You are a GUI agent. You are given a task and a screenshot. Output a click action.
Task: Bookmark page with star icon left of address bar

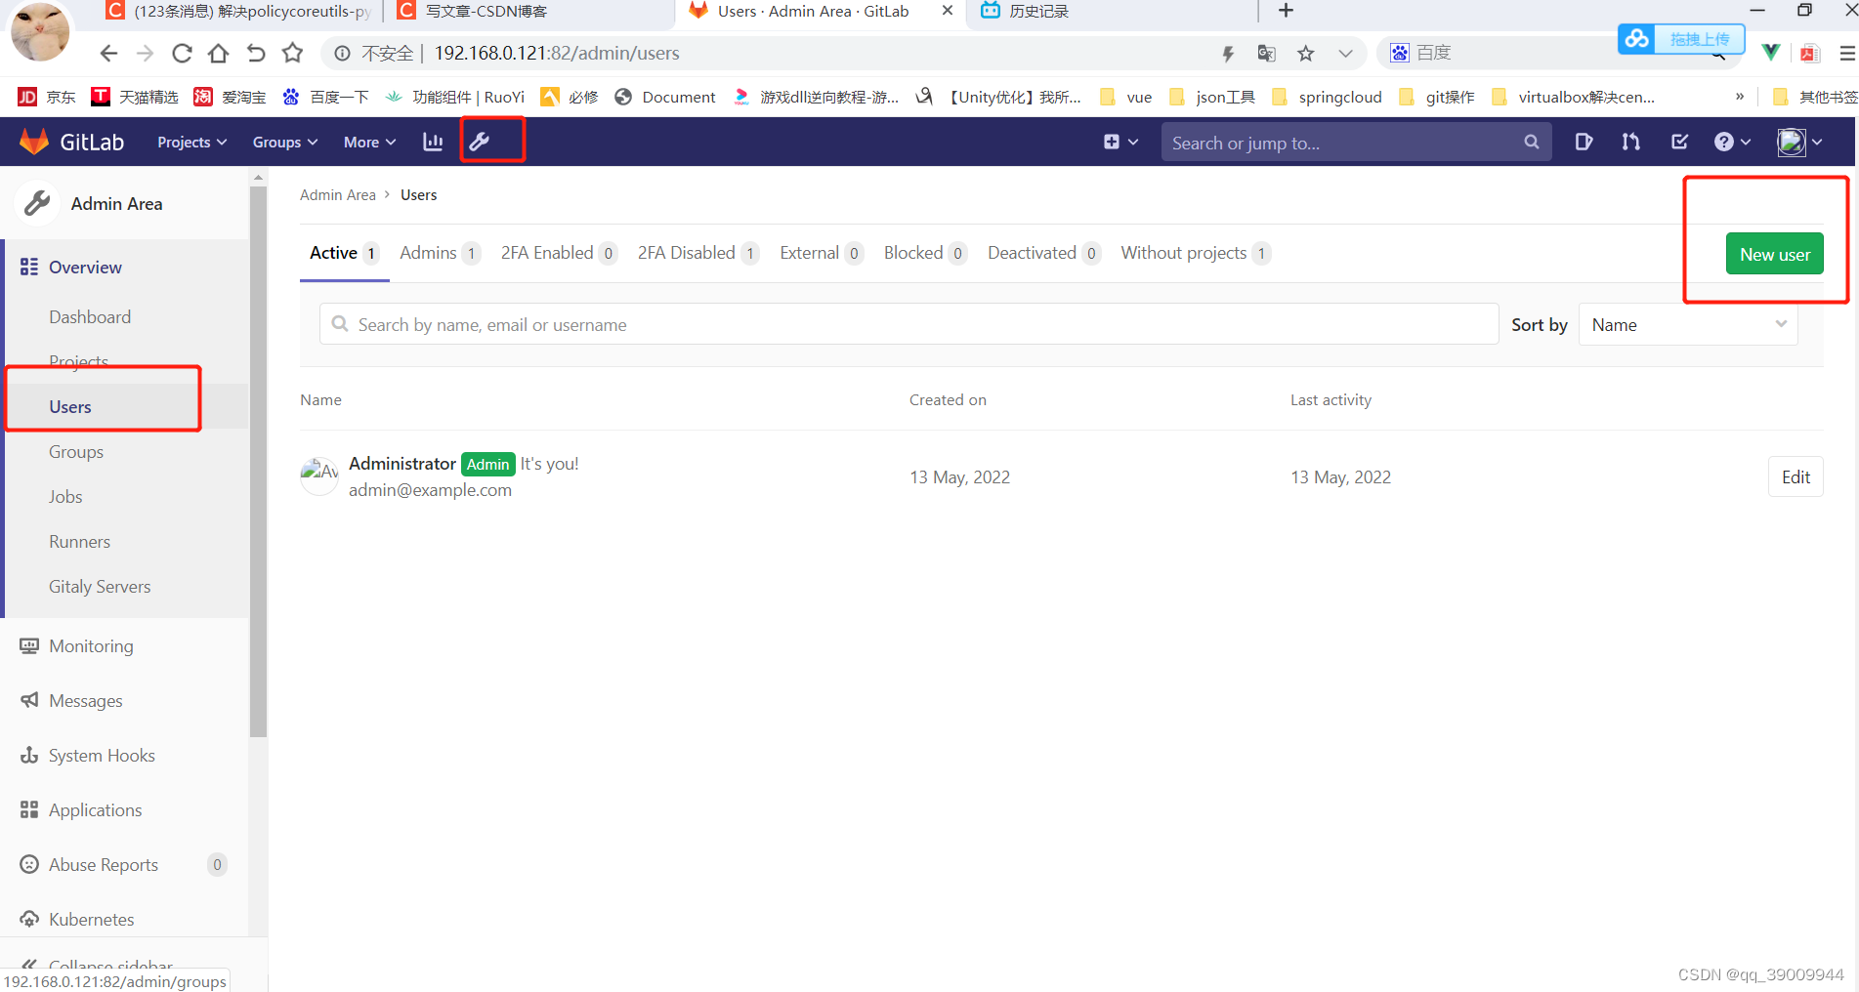tap(292, 53)
